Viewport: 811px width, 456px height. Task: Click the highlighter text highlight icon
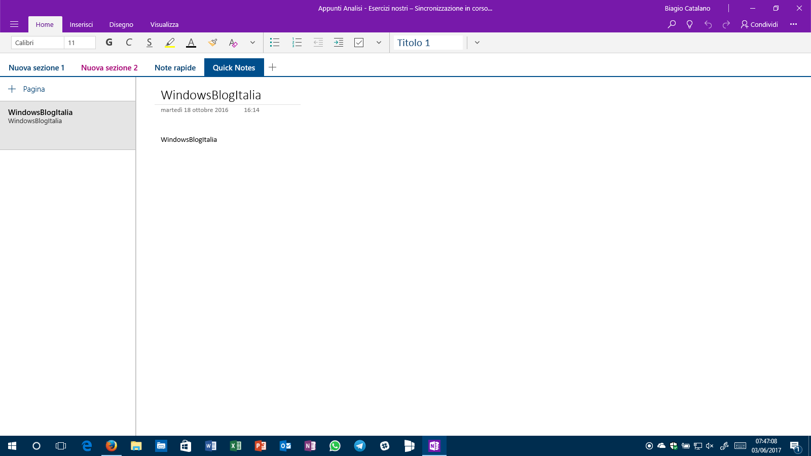tap(170, 43)
